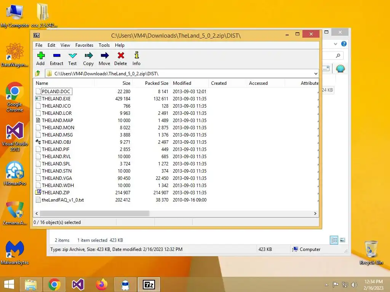Sort by Modified column header
Screen dimensions: 390x292
point(189,83)
